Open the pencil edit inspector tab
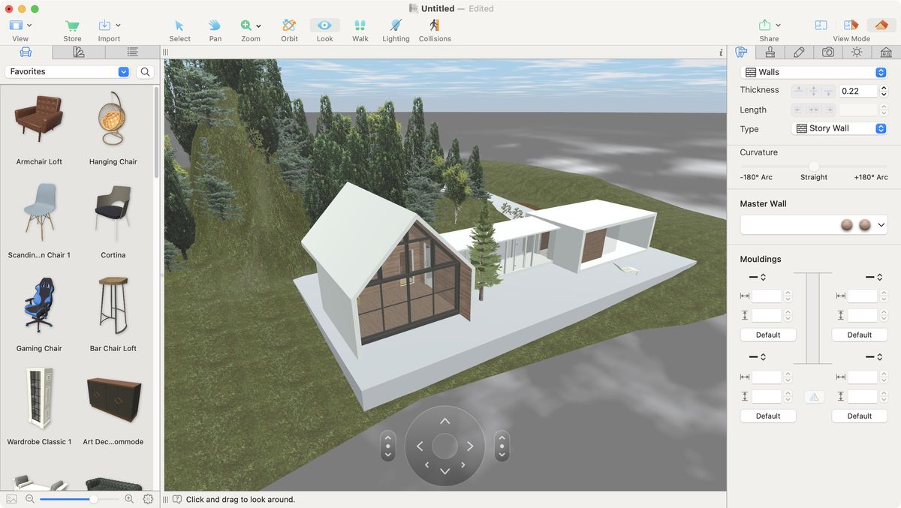The width and height of the screenshot is (901, 508). [799, 52]
